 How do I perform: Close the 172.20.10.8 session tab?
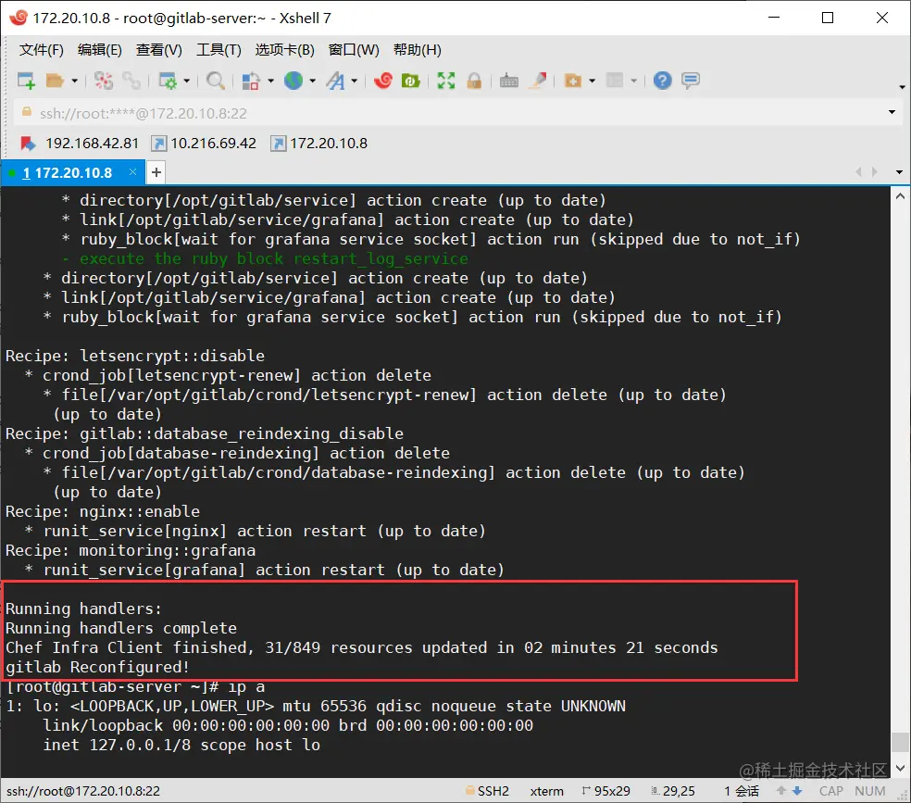click(132, 172)
